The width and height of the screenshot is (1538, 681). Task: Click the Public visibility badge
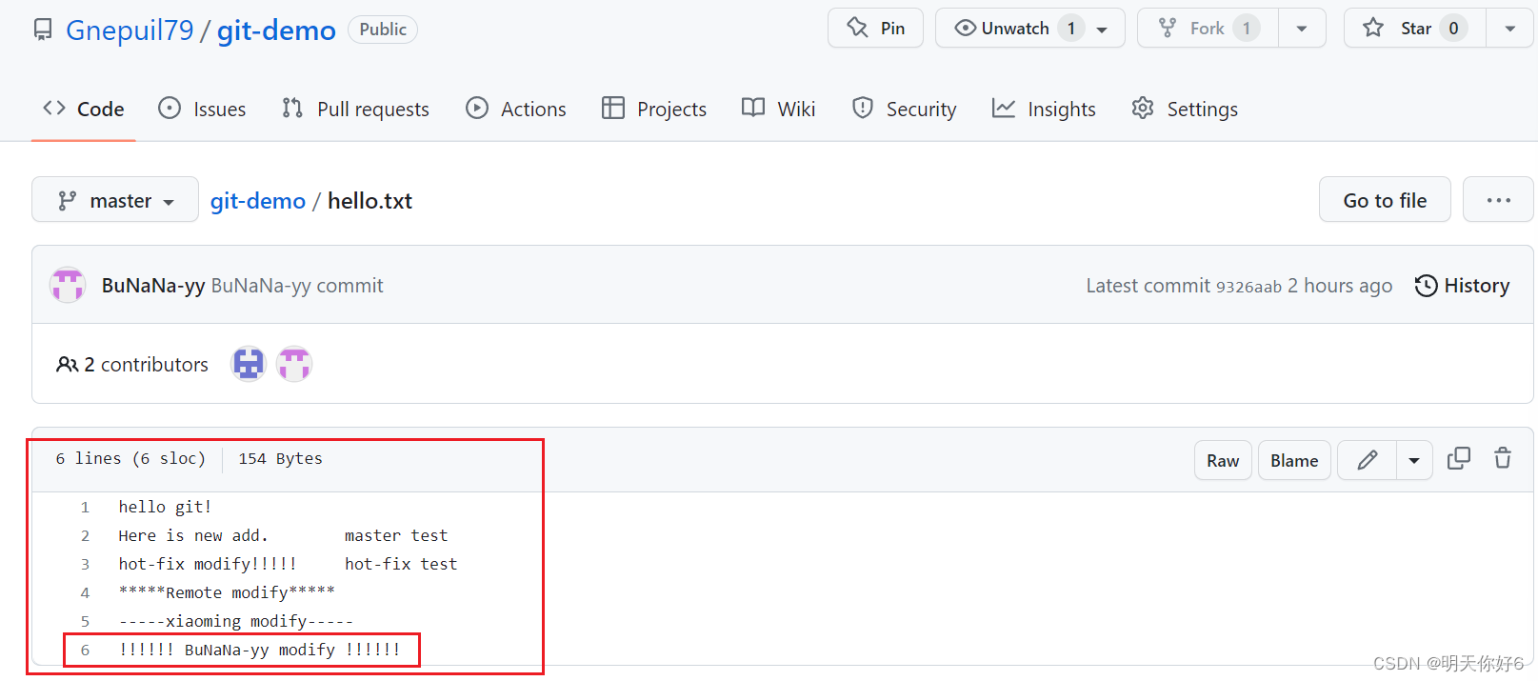tap(383, 30)
